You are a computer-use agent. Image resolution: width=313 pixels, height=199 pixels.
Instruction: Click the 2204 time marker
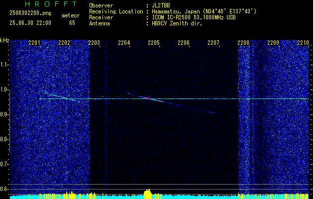point(124,43)
